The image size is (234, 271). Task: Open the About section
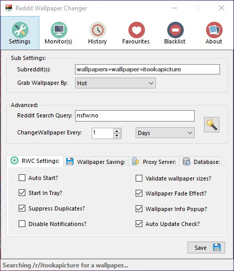[x=214, y=33]
